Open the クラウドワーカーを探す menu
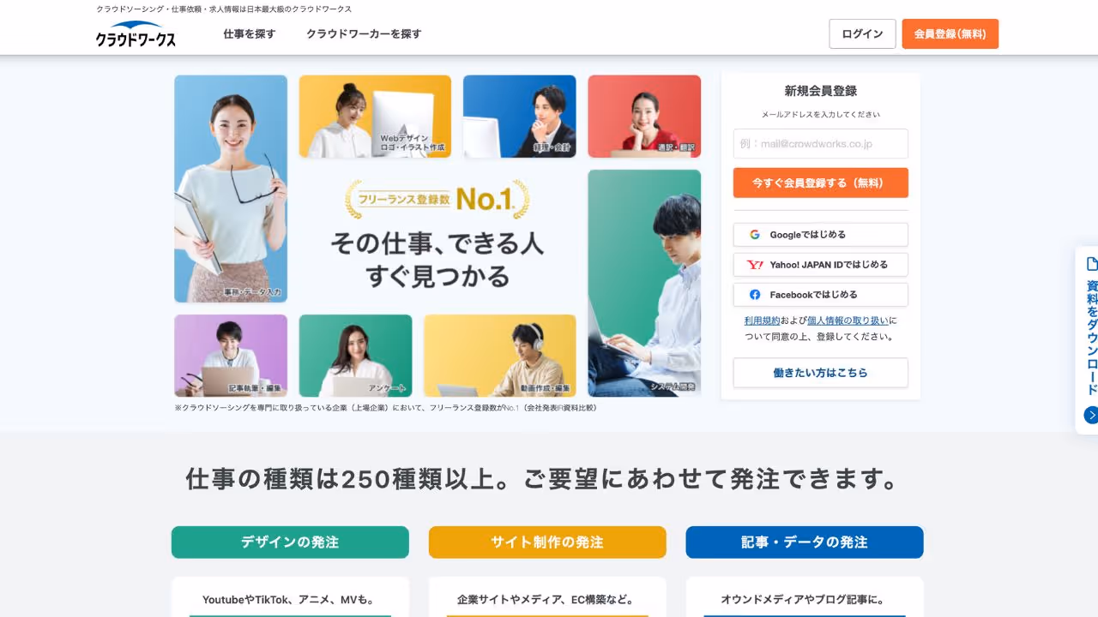 tap(364, 34)
